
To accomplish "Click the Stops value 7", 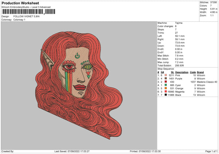I will (x=176, y=29).
